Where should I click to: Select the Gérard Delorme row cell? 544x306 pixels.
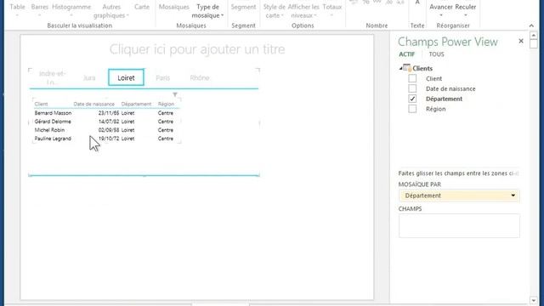coord(53,122)
